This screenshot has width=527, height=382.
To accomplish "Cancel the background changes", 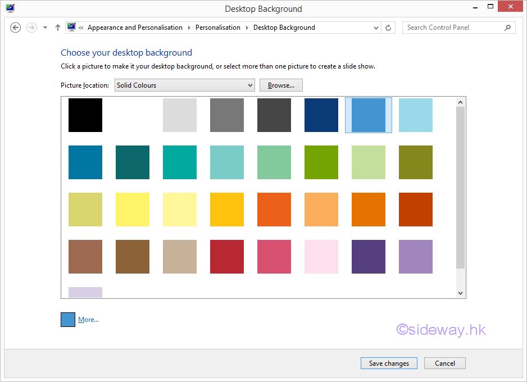I will click(444, 363).
